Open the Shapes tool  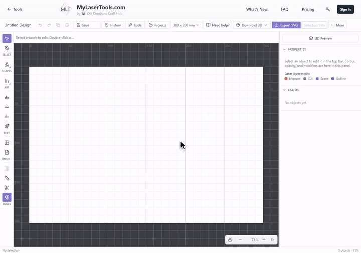click(x=7, y=65)
